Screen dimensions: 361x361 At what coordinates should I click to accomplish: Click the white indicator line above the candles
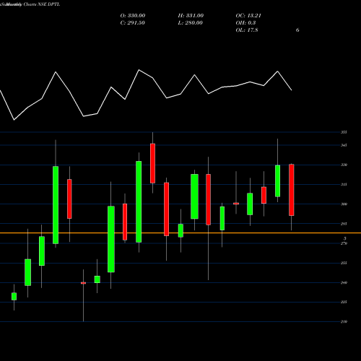coord(146,95)
